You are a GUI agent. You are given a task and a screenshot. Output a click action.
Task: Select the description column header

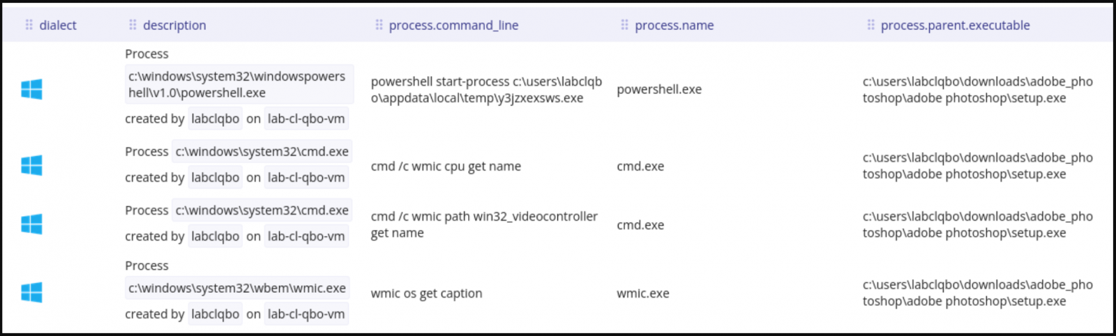pos(174,25)
